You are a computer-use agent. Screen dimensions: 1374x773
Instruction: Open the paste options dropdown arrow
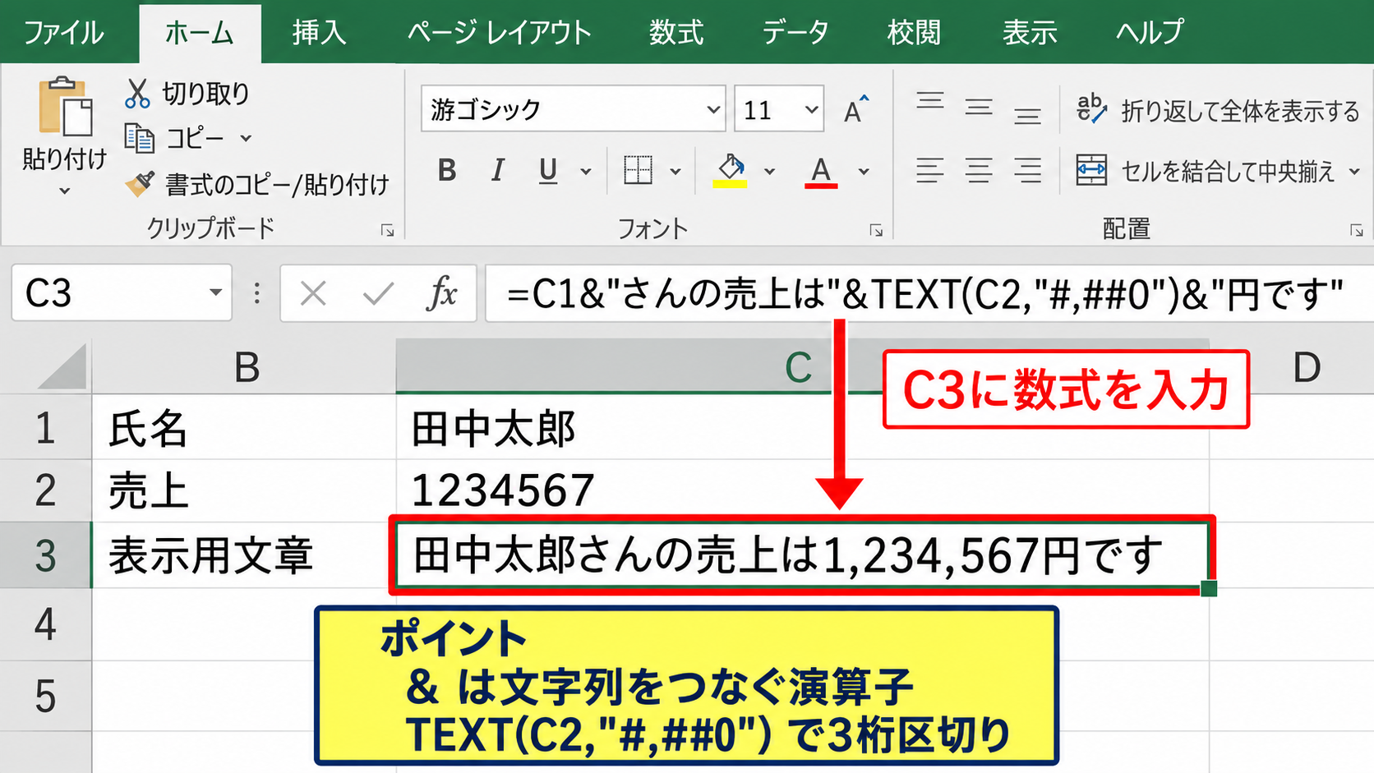65,191
